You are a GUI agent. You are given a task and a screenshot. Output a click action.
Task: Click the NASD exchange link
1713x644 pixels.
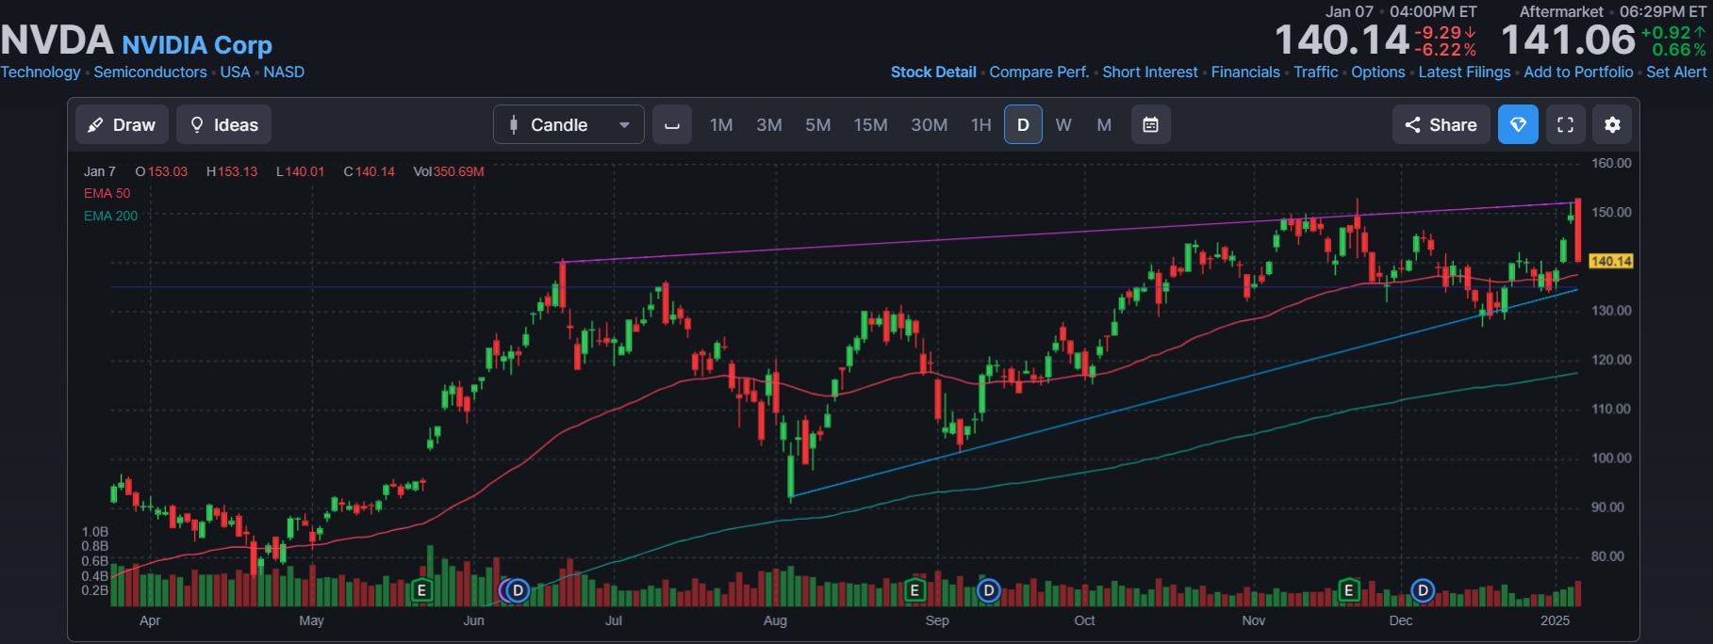(x=284, y=72)
